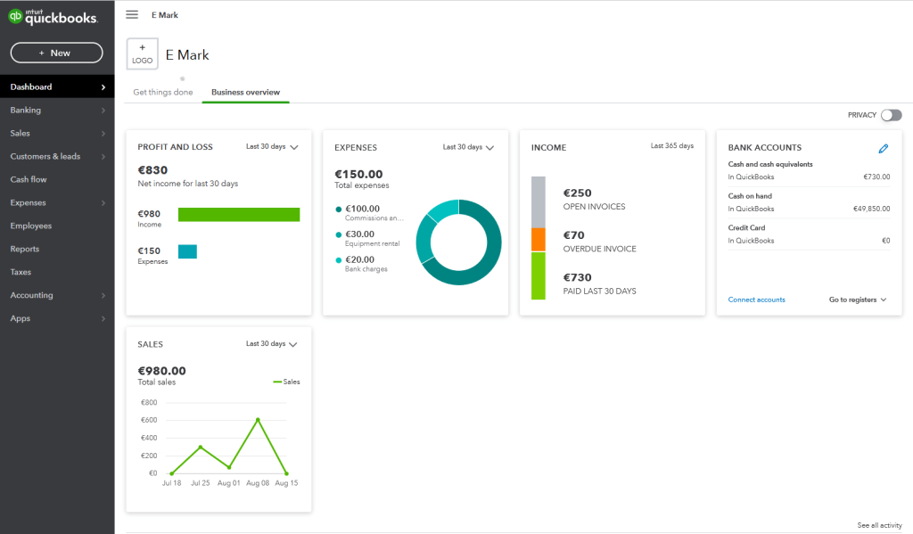This screenshot has height=534, width=913.
Task: Collapse sidebar with hamburger menu icon
Action: tap(132, 14)
